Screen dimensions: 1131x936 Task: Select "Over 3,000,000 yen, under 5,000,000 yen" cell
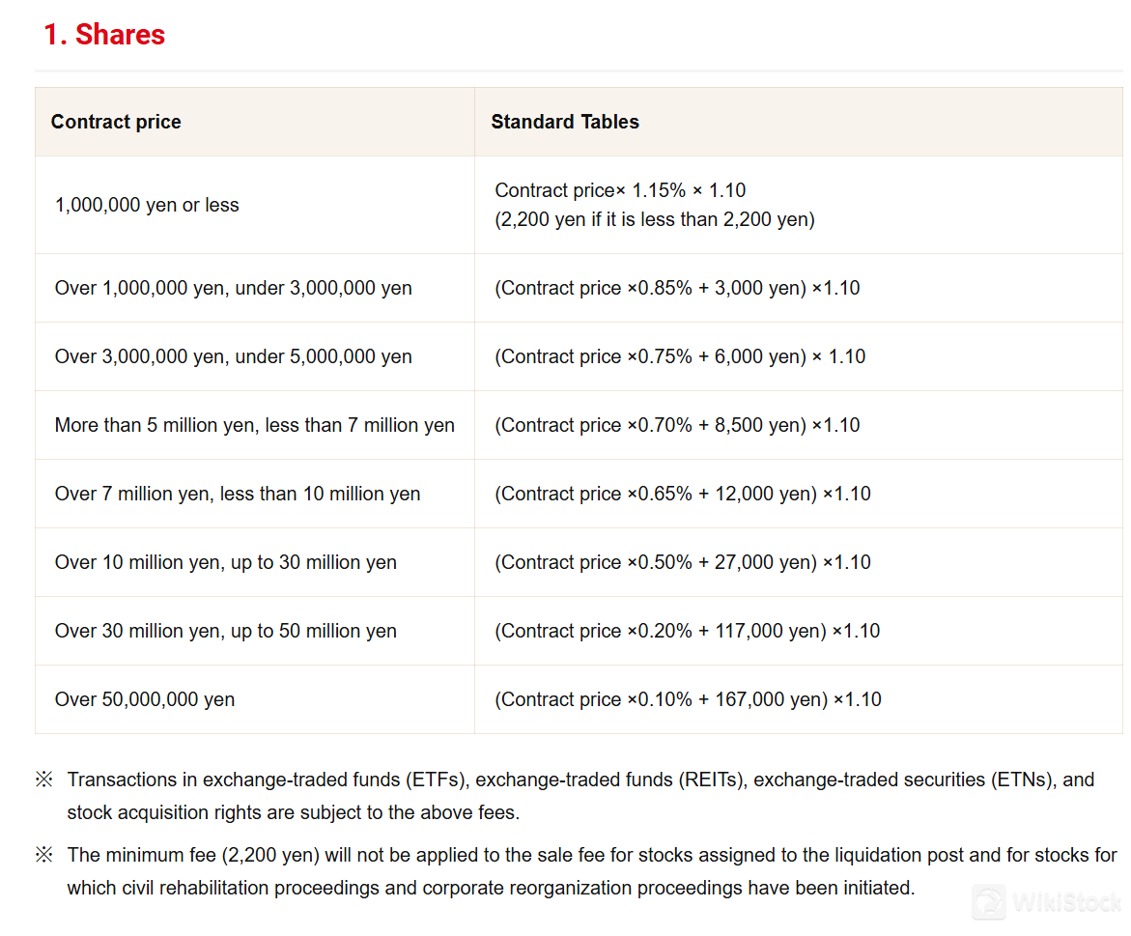[233, 356]
